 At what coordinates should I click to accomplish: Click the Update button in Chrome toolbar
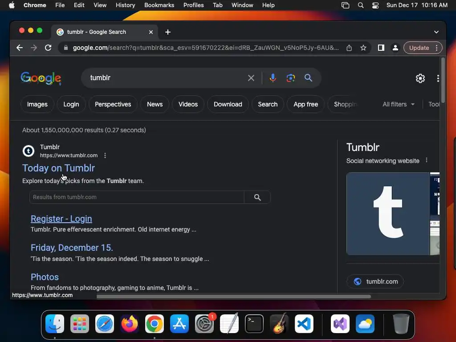pyautogui.click(x=419, y=48)
